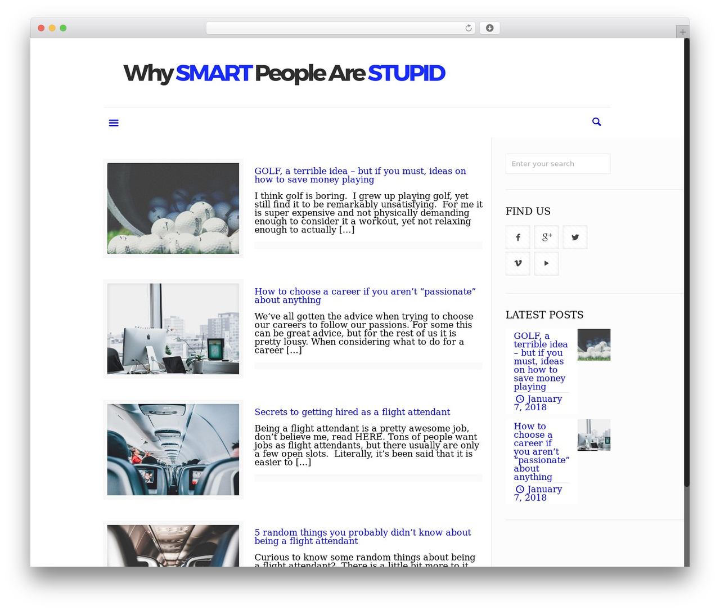Click the 'LATEST POSTS' sidebar heading
Image resolution: width=720 pixels, height=610 pixels.
pyautogui.click(x=544, y=315)
